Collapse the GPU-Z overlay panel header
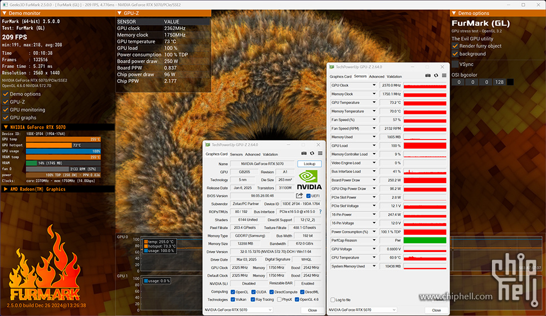The height and width of the screenshot is (316, 546). (x=119, y=13)
